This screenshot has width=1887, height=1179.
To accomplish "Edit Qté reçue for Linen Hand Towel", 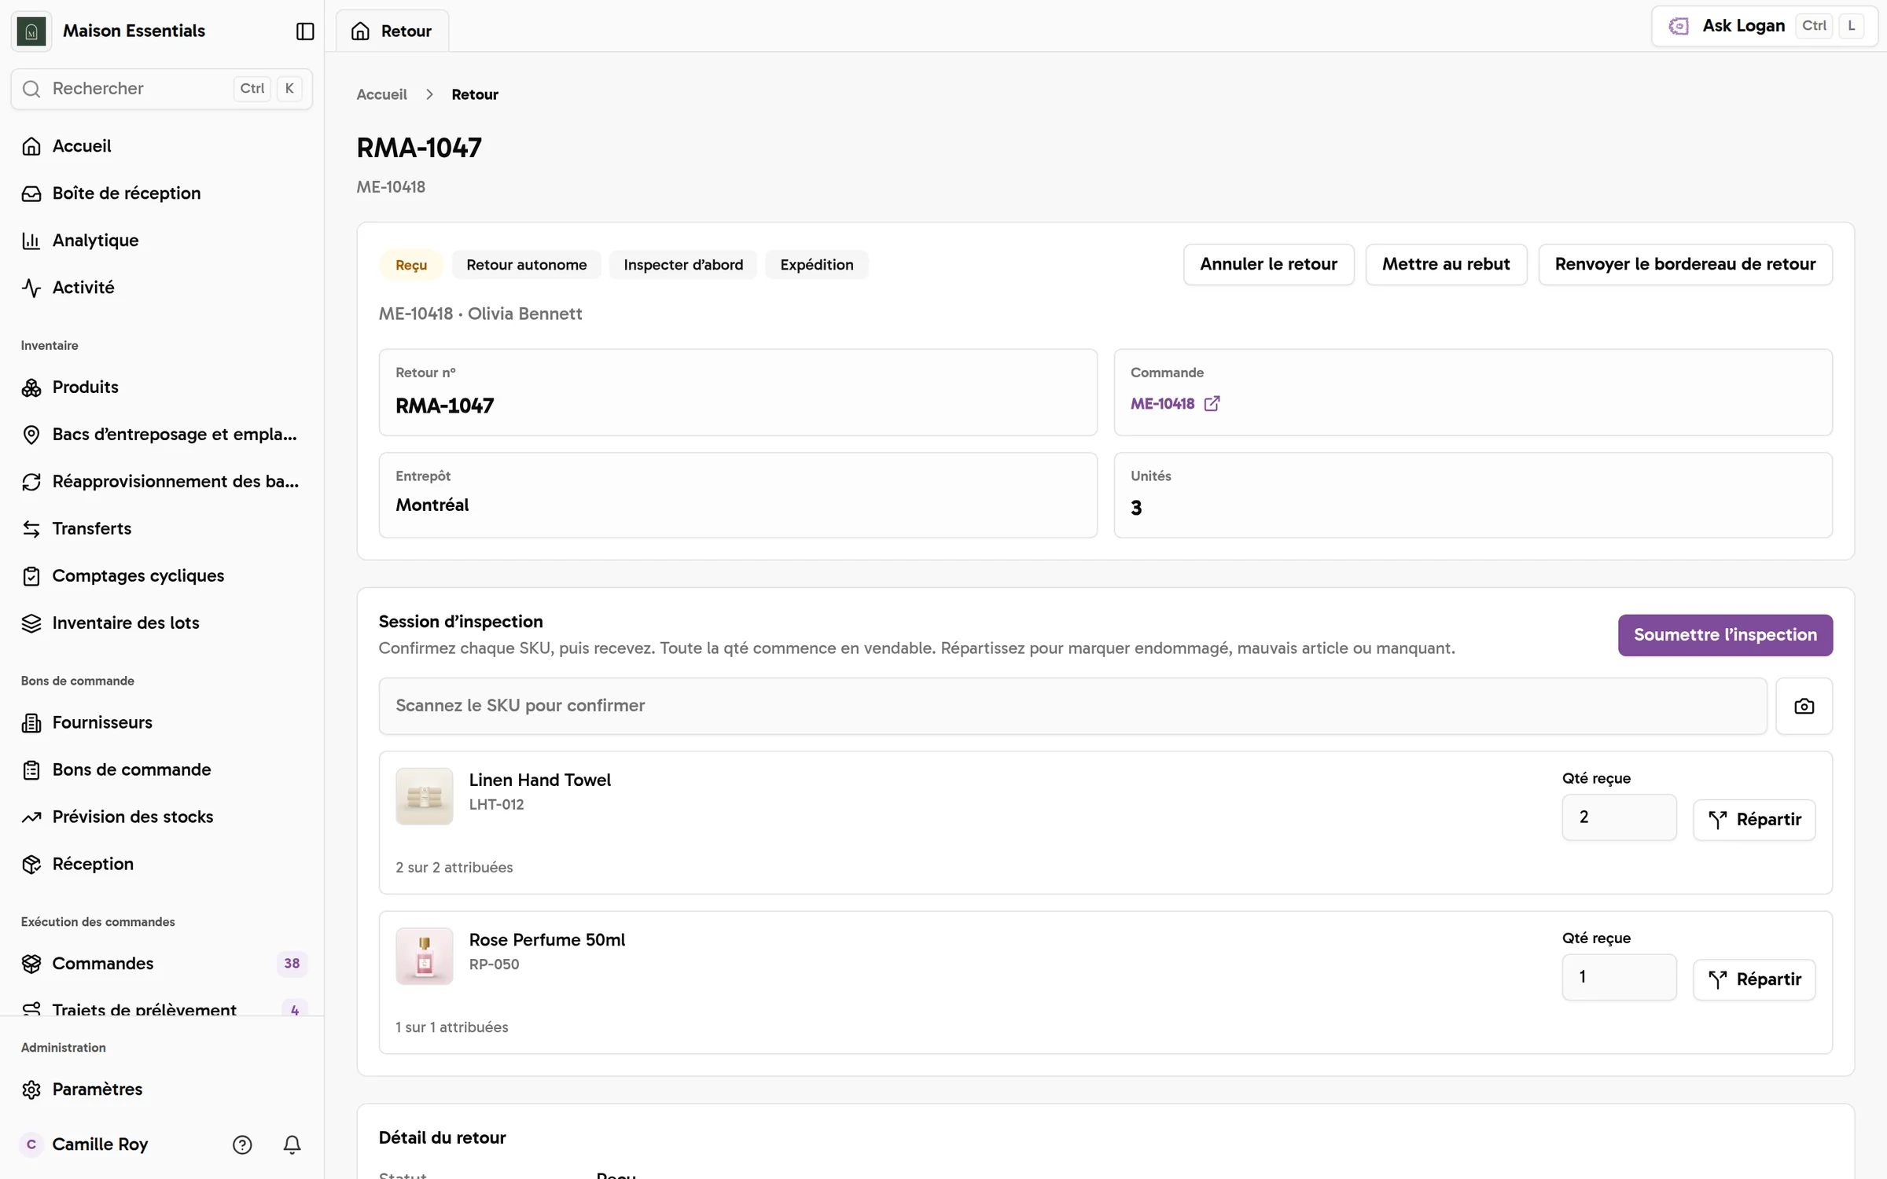I will (1619, 817).
